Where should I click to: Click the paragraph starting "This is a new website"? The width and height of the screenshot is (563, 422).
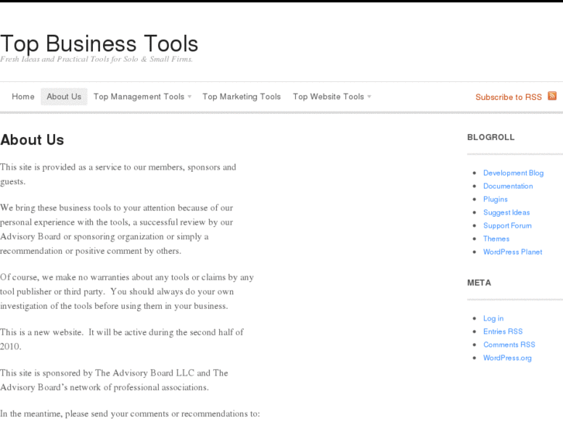[122, 339]
